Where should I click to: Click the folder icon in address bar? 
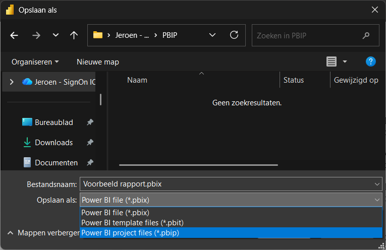pyautogui.click(x=98, y=35)
